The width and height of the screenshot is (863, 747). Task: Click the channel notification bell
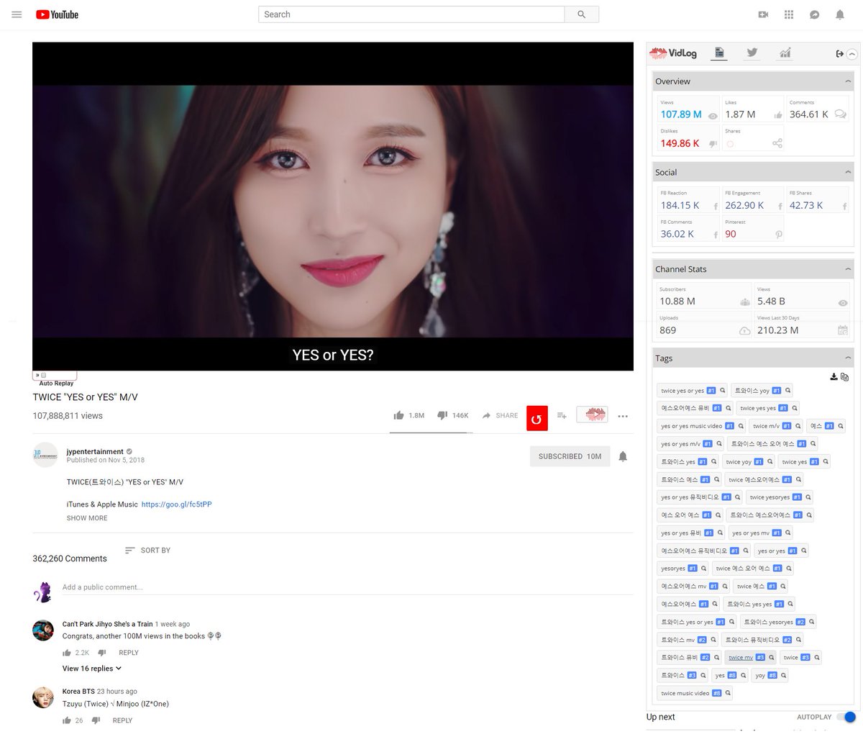pyautogui.click(x=623, y=456)
